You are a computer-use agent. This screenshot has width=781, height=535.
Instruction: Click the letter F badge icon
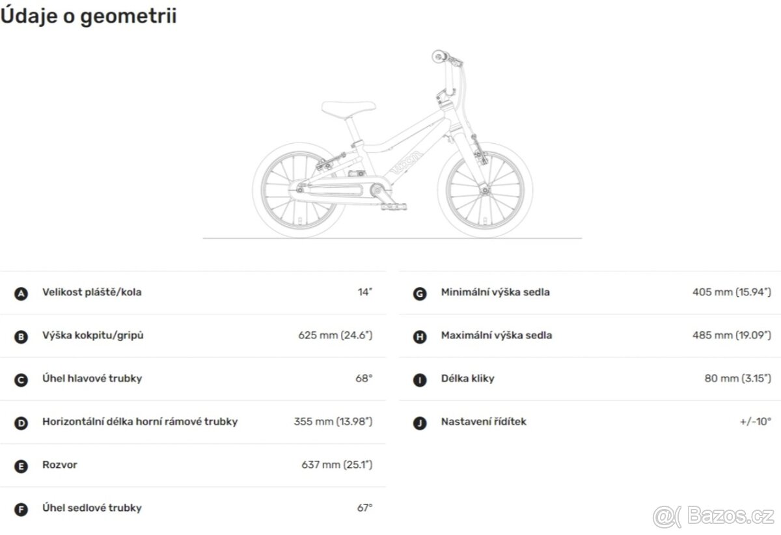(21, 510)
